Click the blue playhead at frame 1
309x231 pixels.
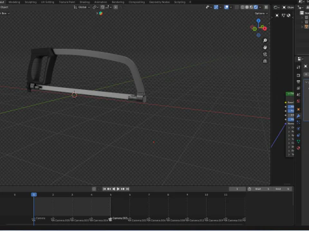pyautogui.click(x=33, y=194)
